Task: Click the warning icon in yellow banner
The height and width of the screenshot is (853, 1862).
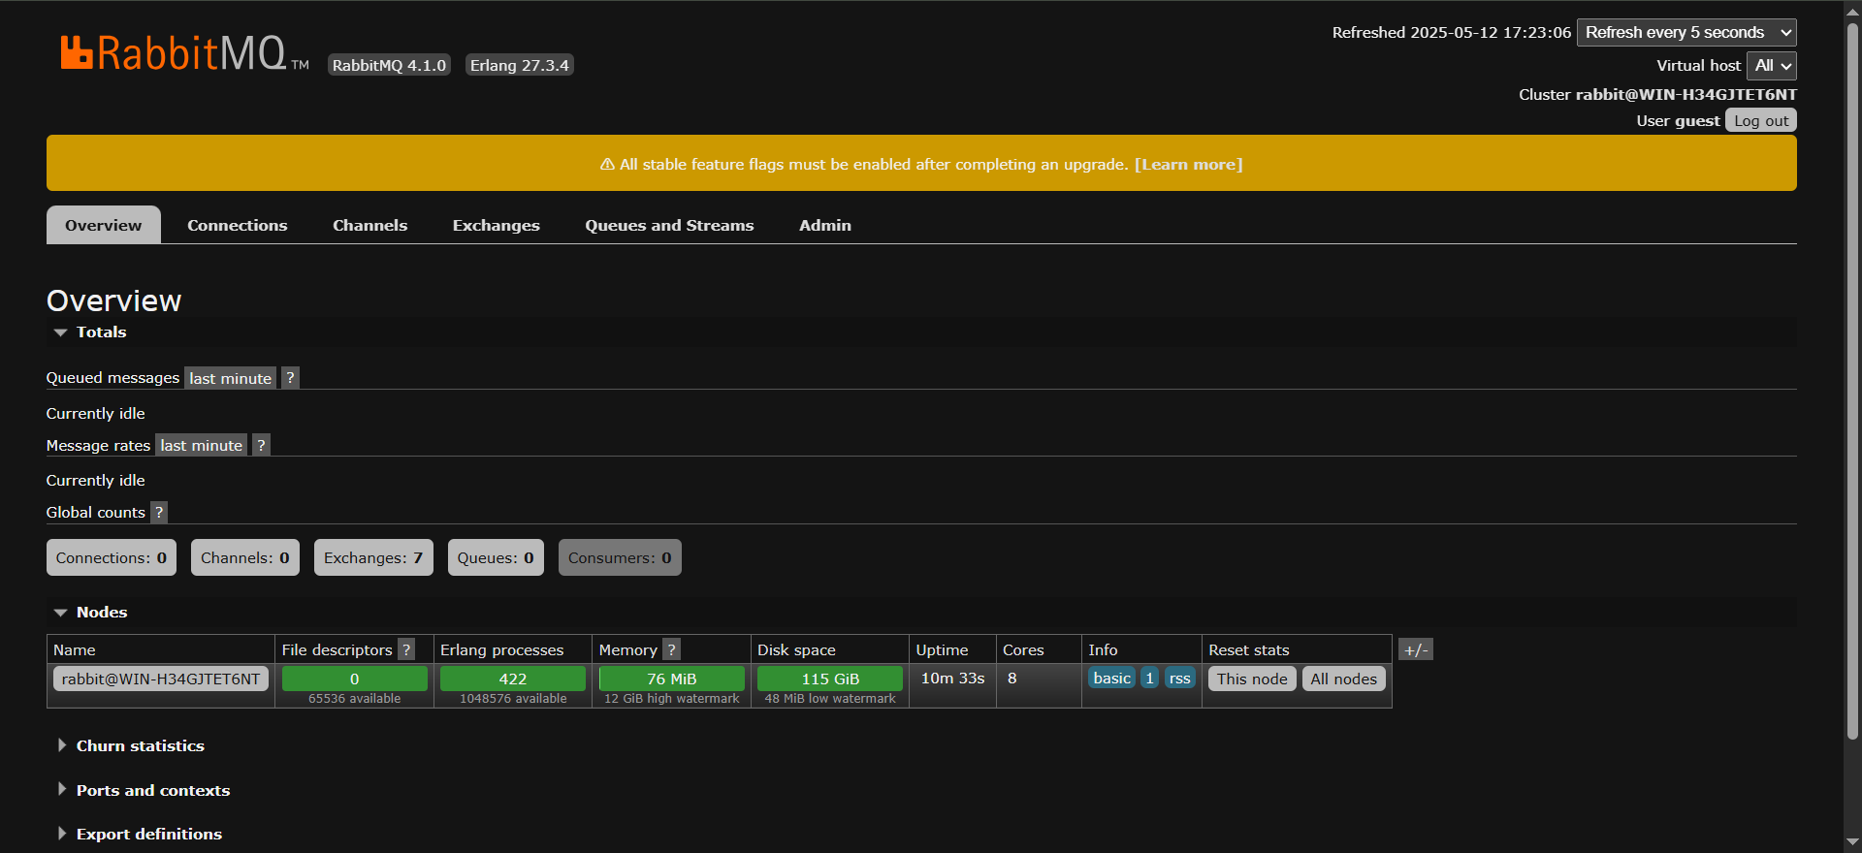Action: 607,164
